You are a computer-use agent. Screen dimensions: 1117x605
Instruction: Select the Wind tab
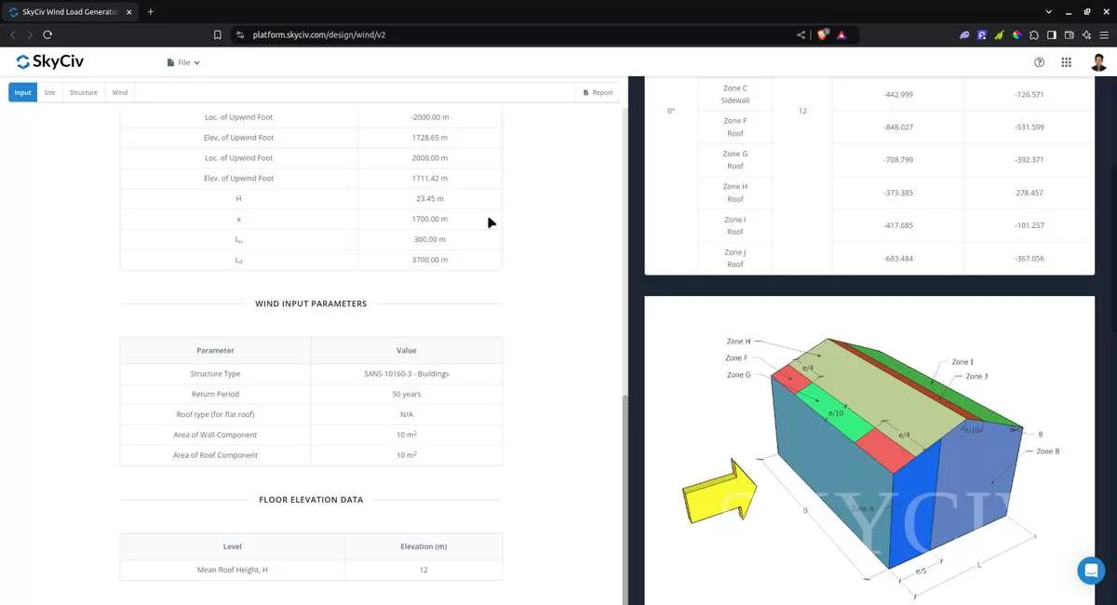pyautogui.click(x=120, y=92)
